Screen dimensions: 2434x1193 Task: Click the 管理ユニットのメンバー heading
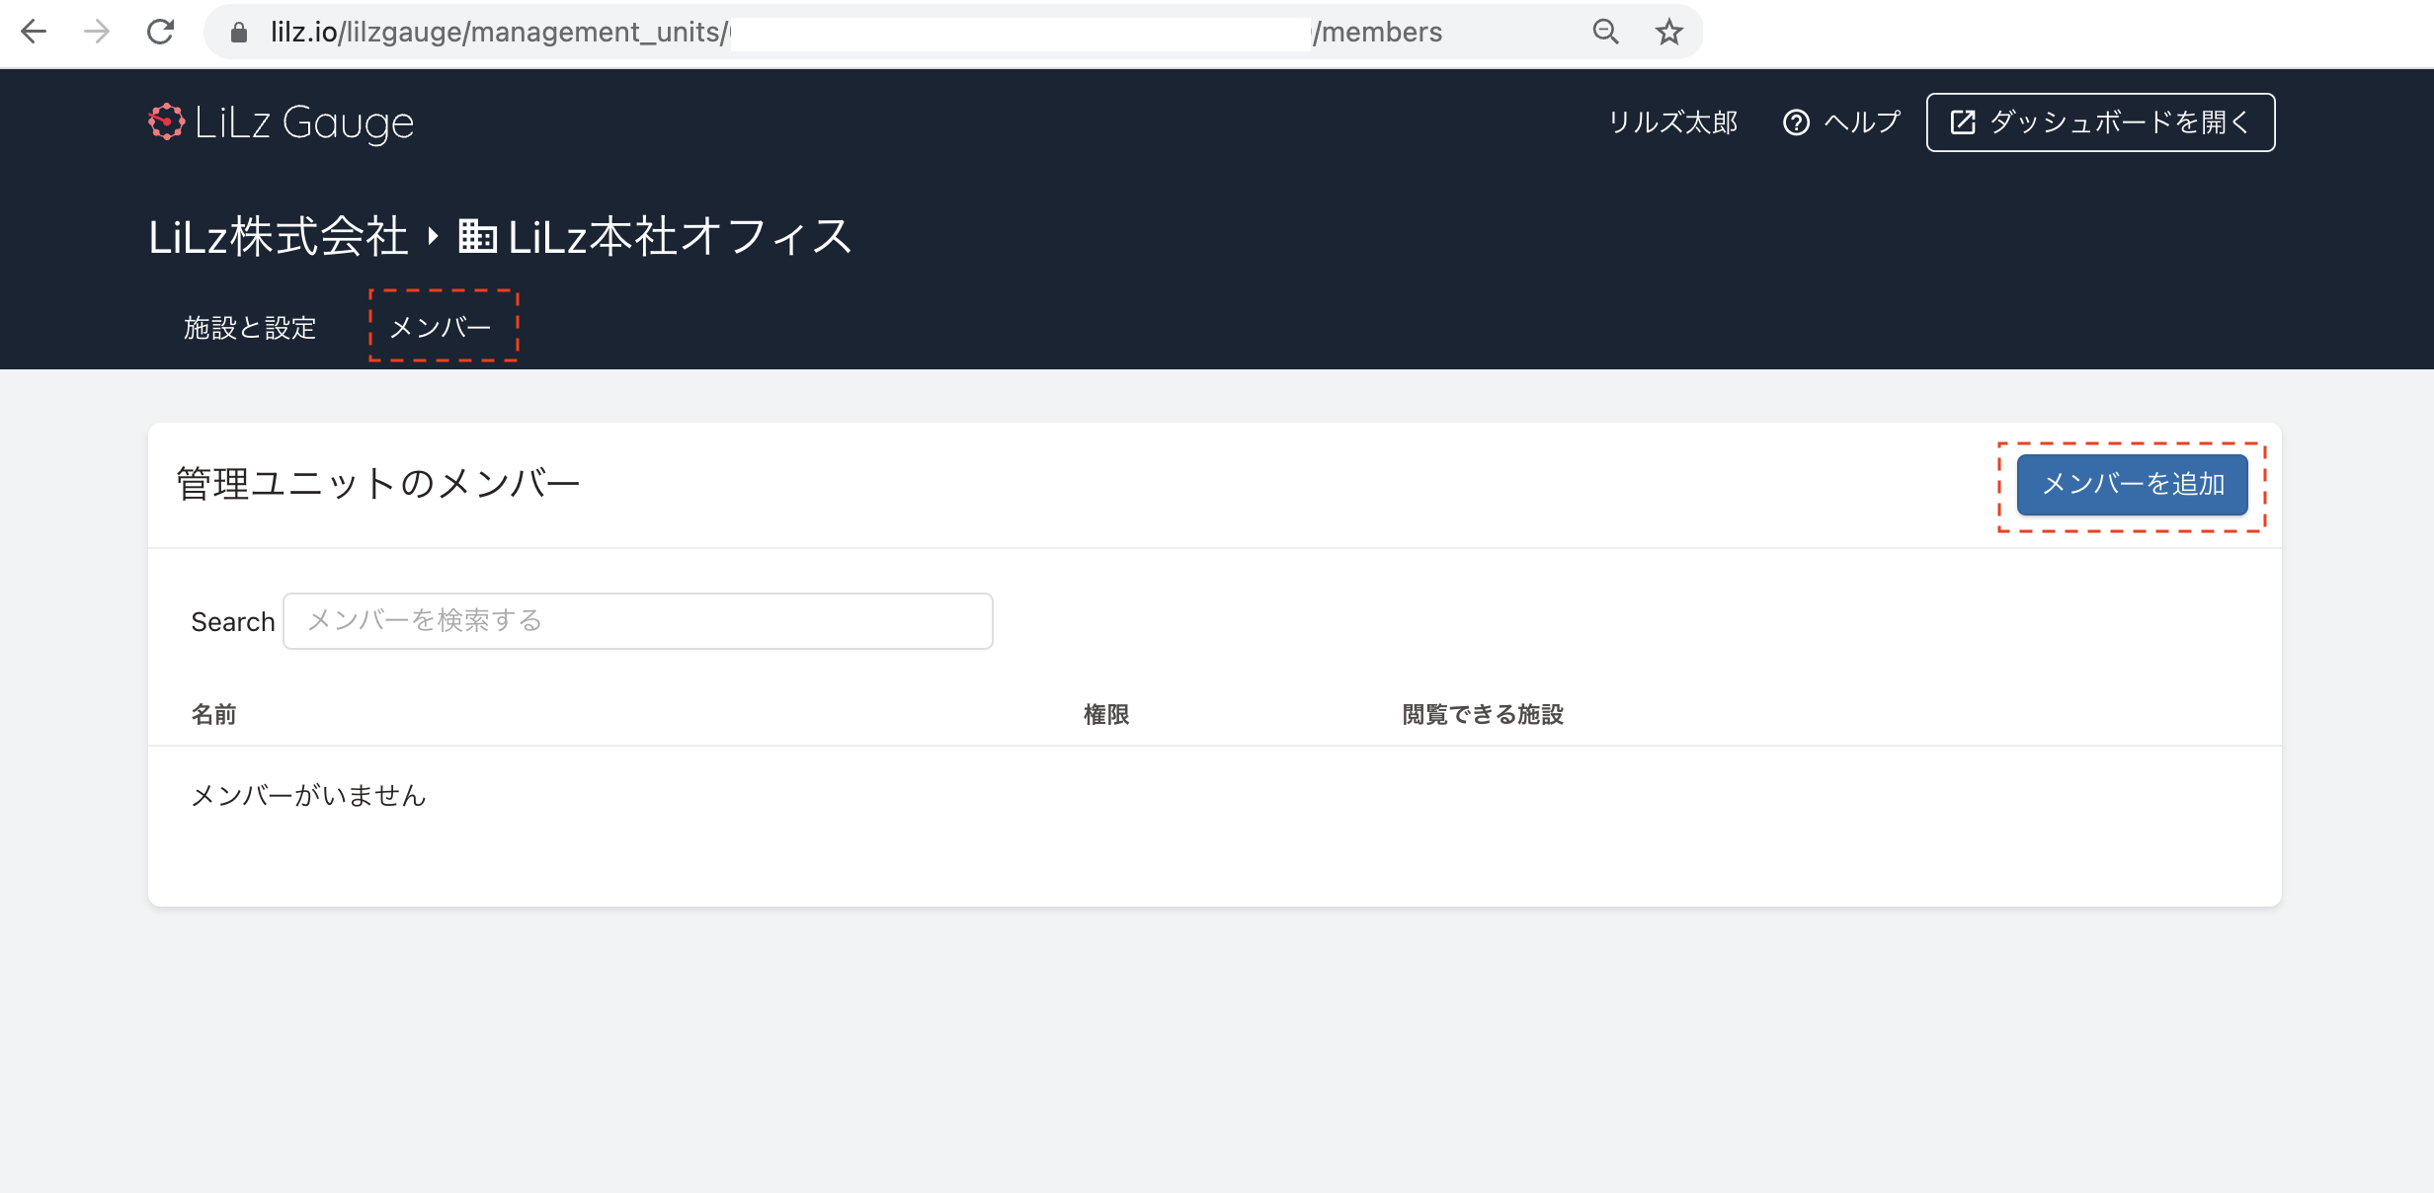(378, 484)
